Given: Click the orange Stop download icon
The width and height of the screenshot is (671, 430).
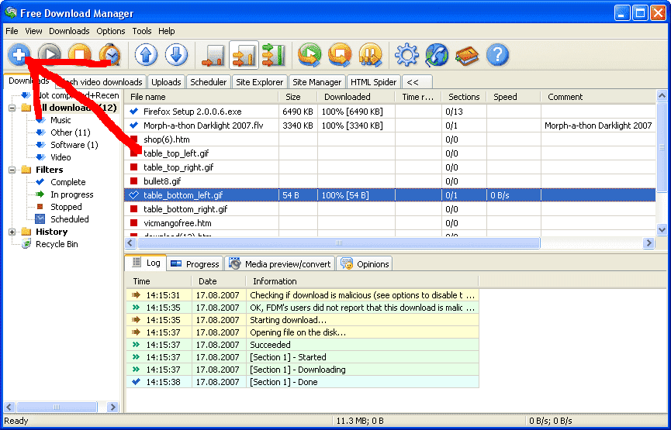Looking at the screenshot, I should (x=79, y=55).
